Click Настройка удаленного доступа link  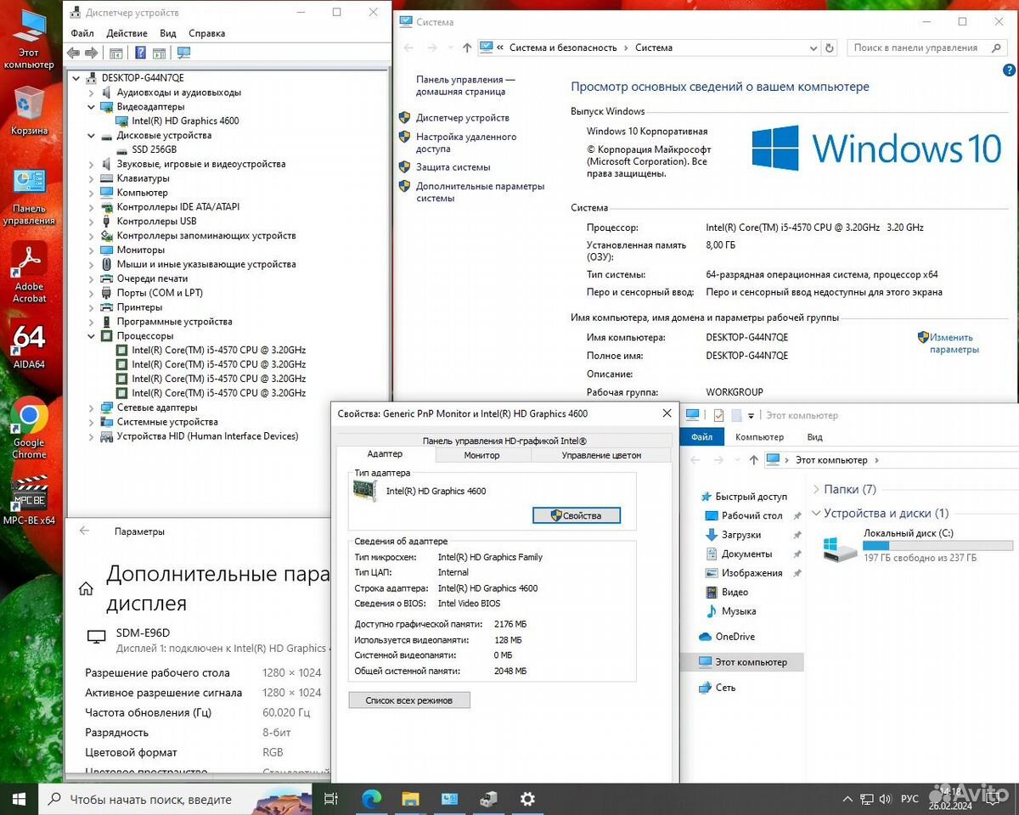tap(466, 143)
